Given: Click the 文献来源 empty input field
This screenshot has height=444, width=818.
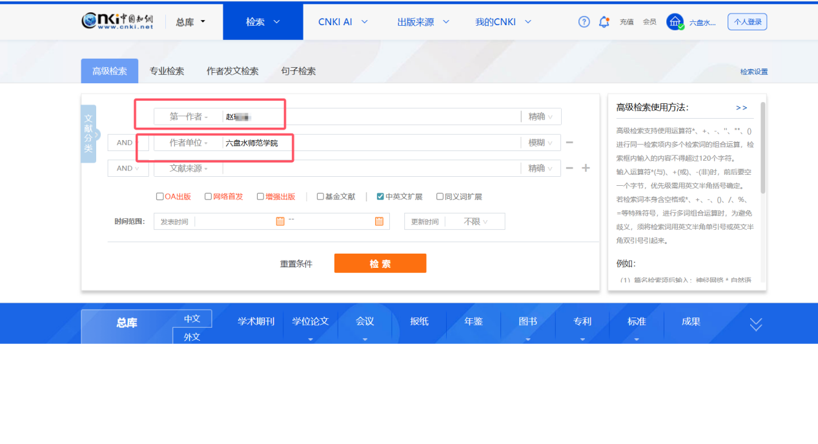Looking at the screenshot, I should point(371,168).
